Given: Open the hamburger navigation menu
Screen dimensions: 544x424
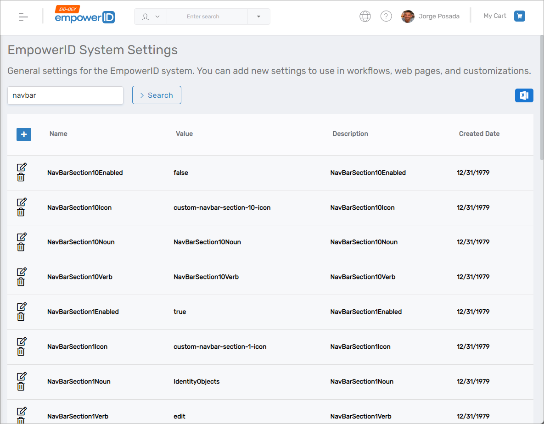Looking at the screenshot, I should pos(23,16).
